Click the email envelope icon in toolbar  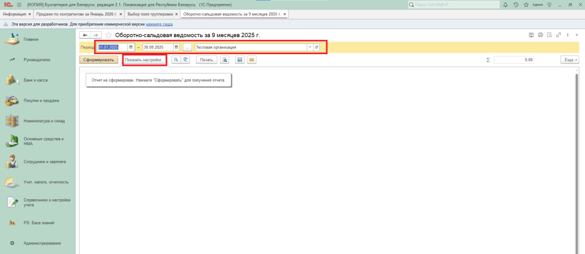(x=251, y=59)
